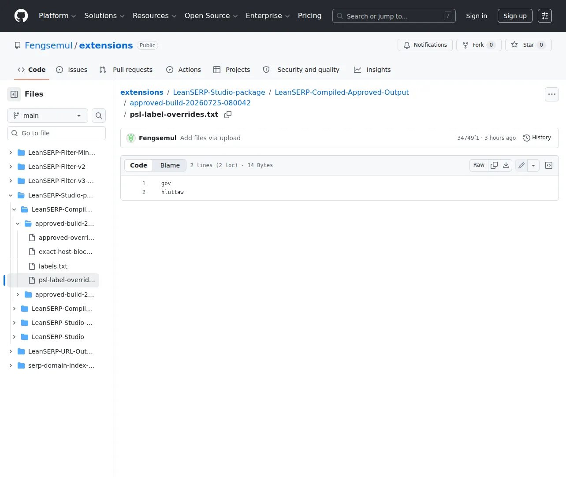
Task: Open the Security and quality tab
Action: (301, 70)
